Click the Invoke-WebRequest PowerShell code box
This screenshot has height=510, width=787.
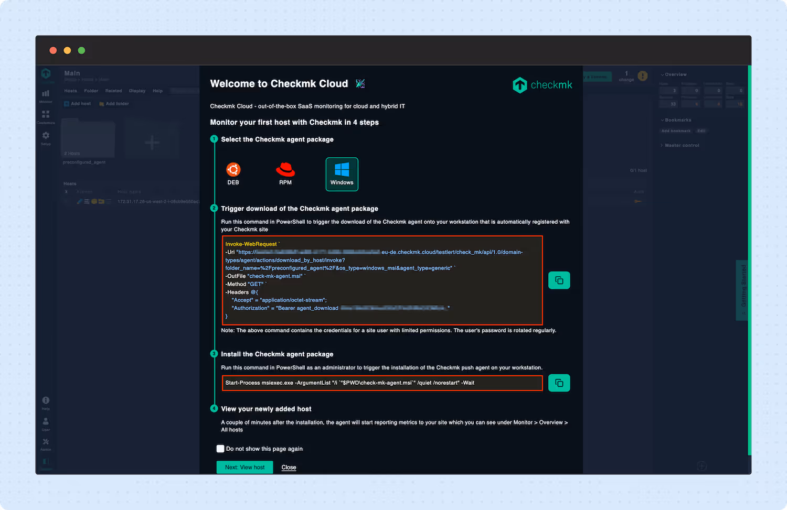pos(382,280)
